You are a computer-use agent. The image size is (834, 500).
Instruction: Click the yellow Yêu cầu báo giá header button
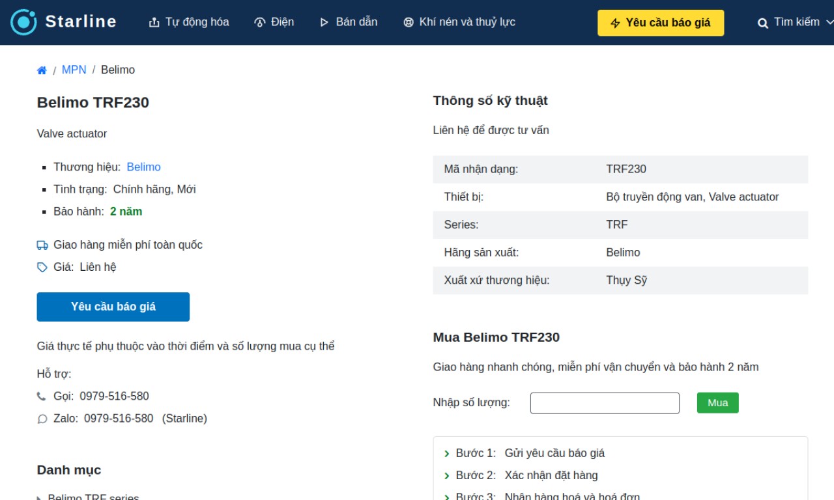click(661, 23)
